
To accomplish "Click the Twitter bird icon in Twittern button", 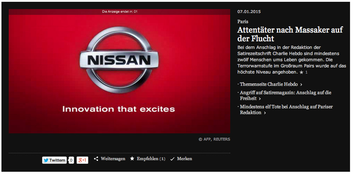I will [46, 161].
